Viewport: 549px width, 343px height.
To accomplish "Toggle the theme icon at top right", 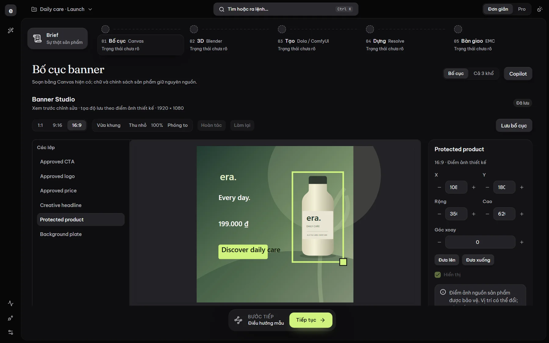I will click(540, 9).
